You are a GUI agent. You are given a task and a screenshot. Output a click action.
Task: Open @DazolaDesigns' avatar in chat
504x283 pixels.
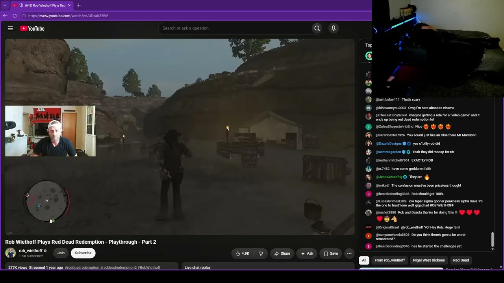pos(369,143)
